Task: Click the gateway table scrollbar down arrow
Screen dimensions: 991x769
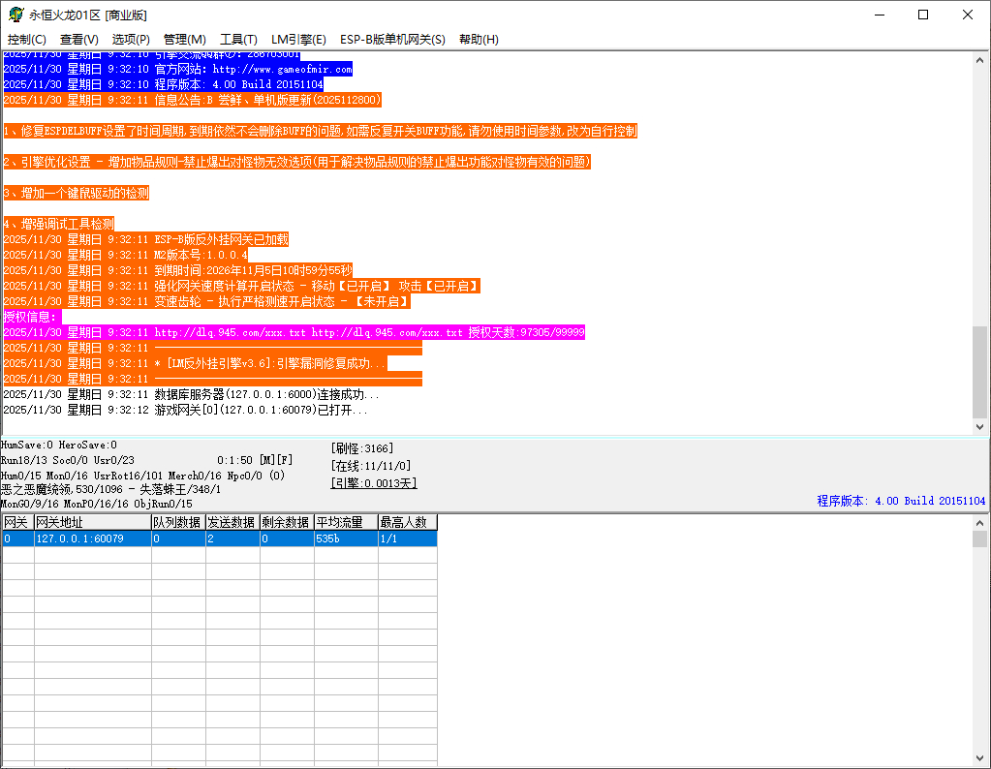Action: point(980,761)
